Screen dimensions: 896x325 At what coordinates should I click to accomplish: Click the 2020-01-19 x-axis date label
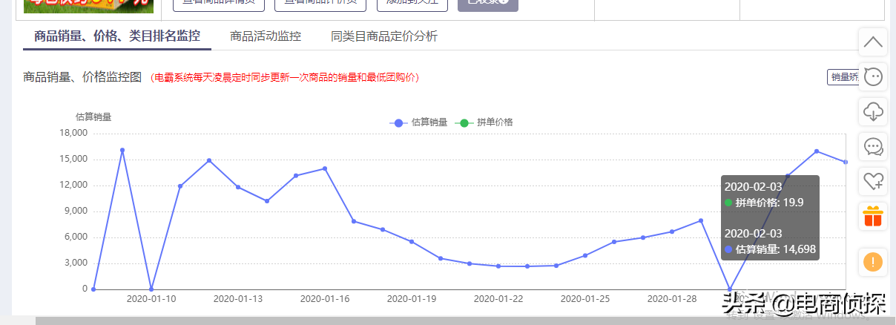(412, 299)
